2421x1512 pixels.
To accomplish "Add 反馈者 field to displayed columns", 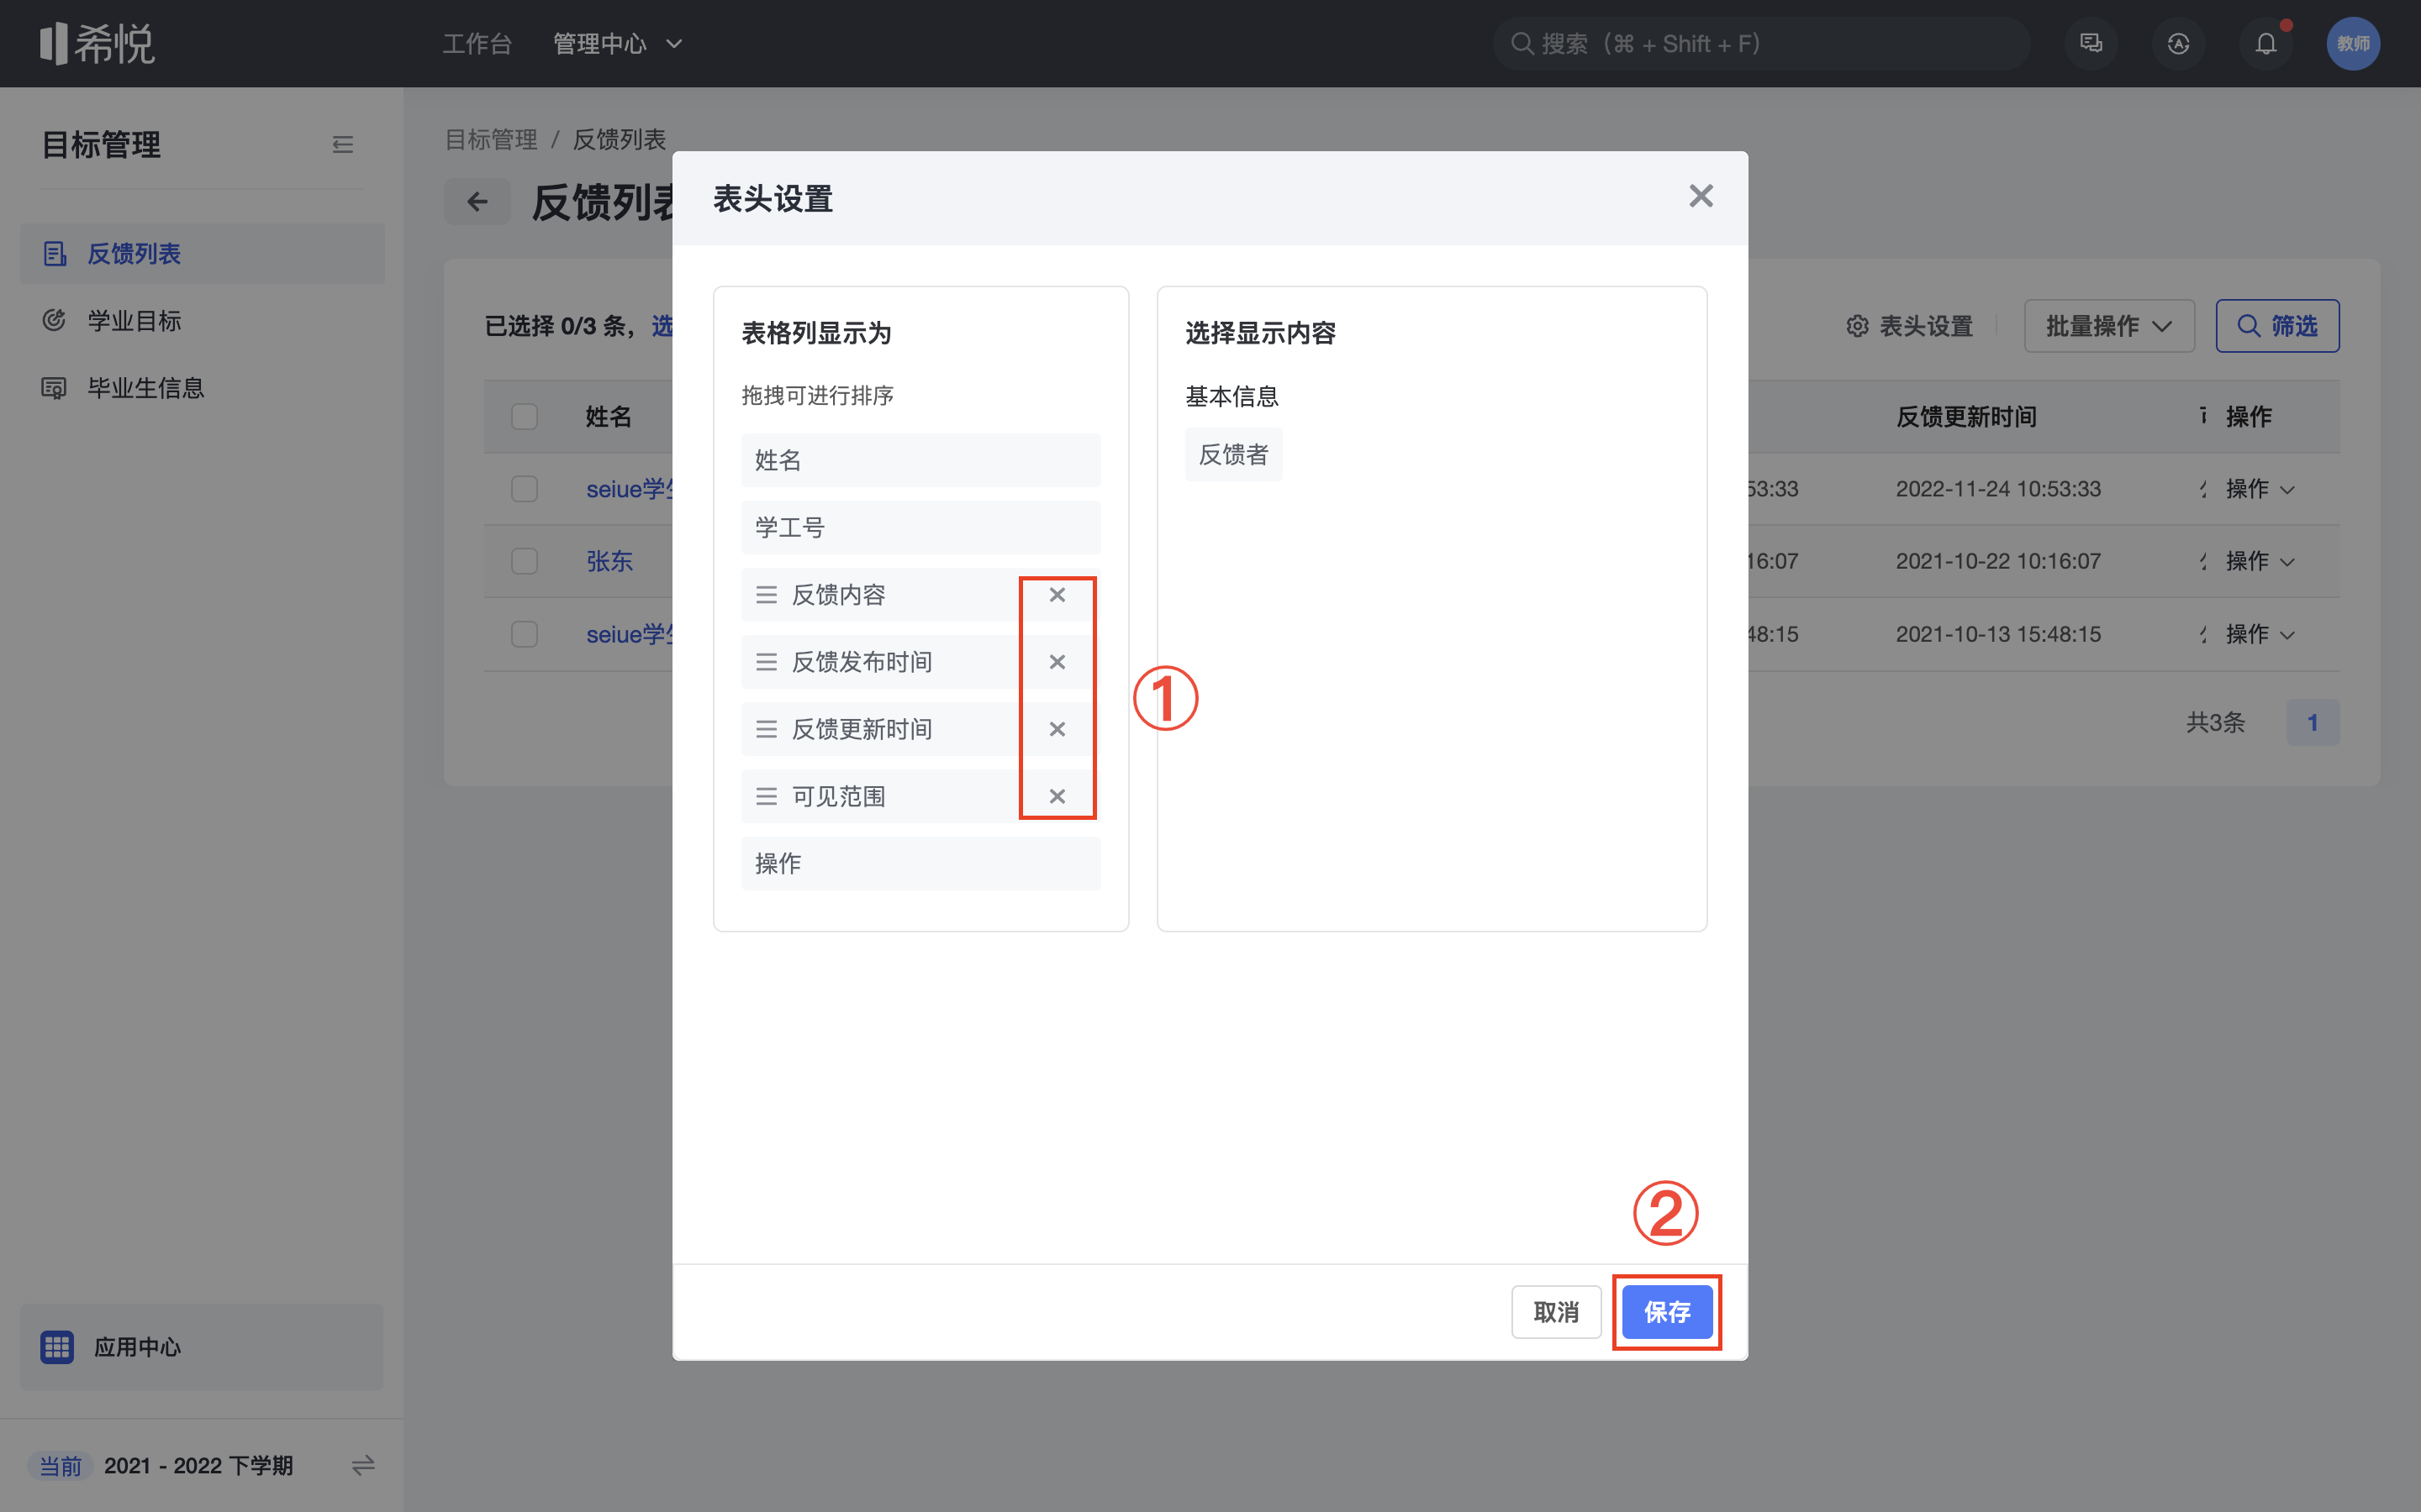I will click(x=1233, y=455).
